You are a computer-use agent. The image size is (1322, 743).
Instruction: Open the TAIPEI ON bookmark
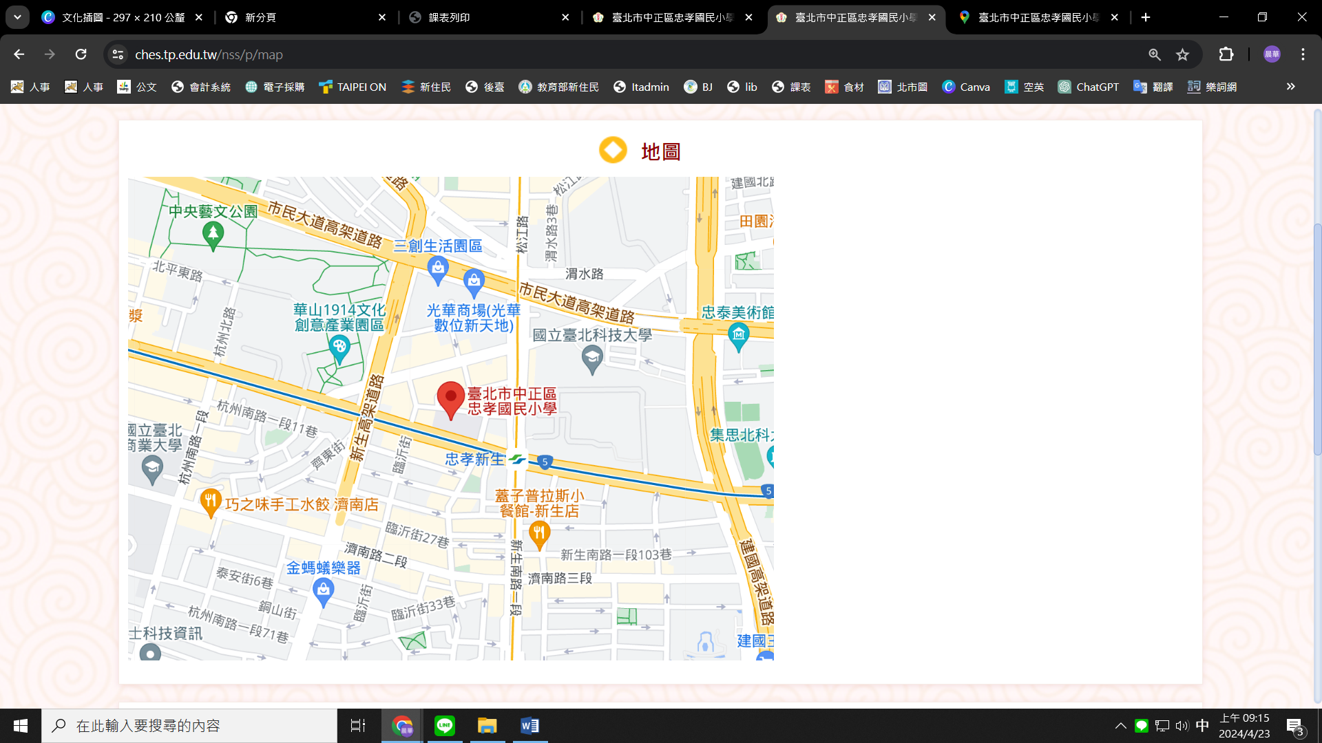click(x=353, y=87)
